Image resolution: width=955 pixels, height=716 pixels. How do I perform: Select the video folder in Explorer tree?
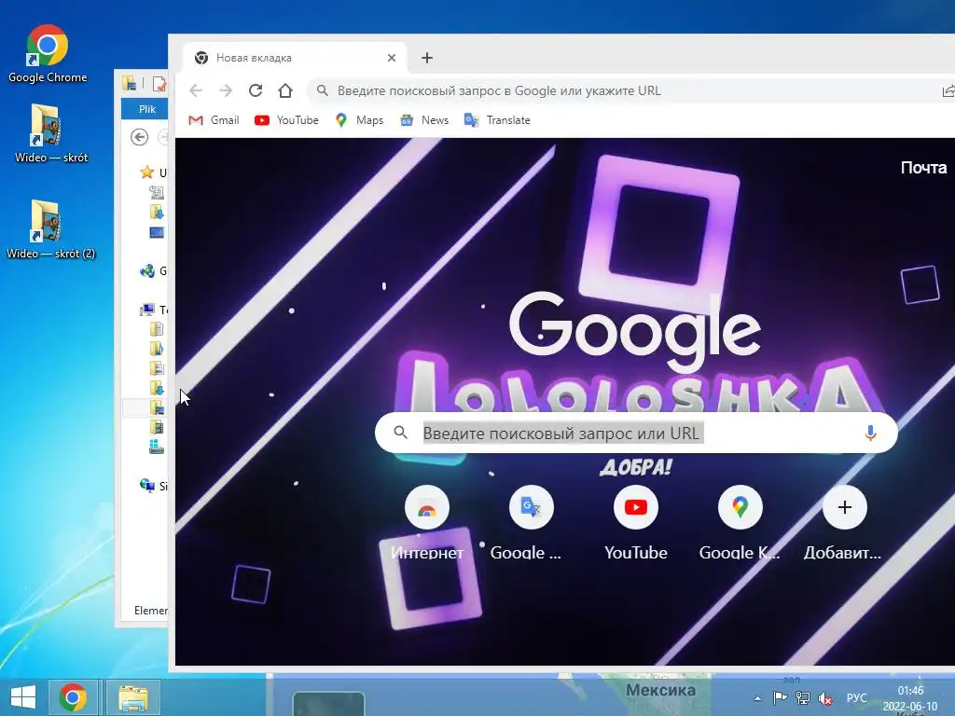[157, 427]
